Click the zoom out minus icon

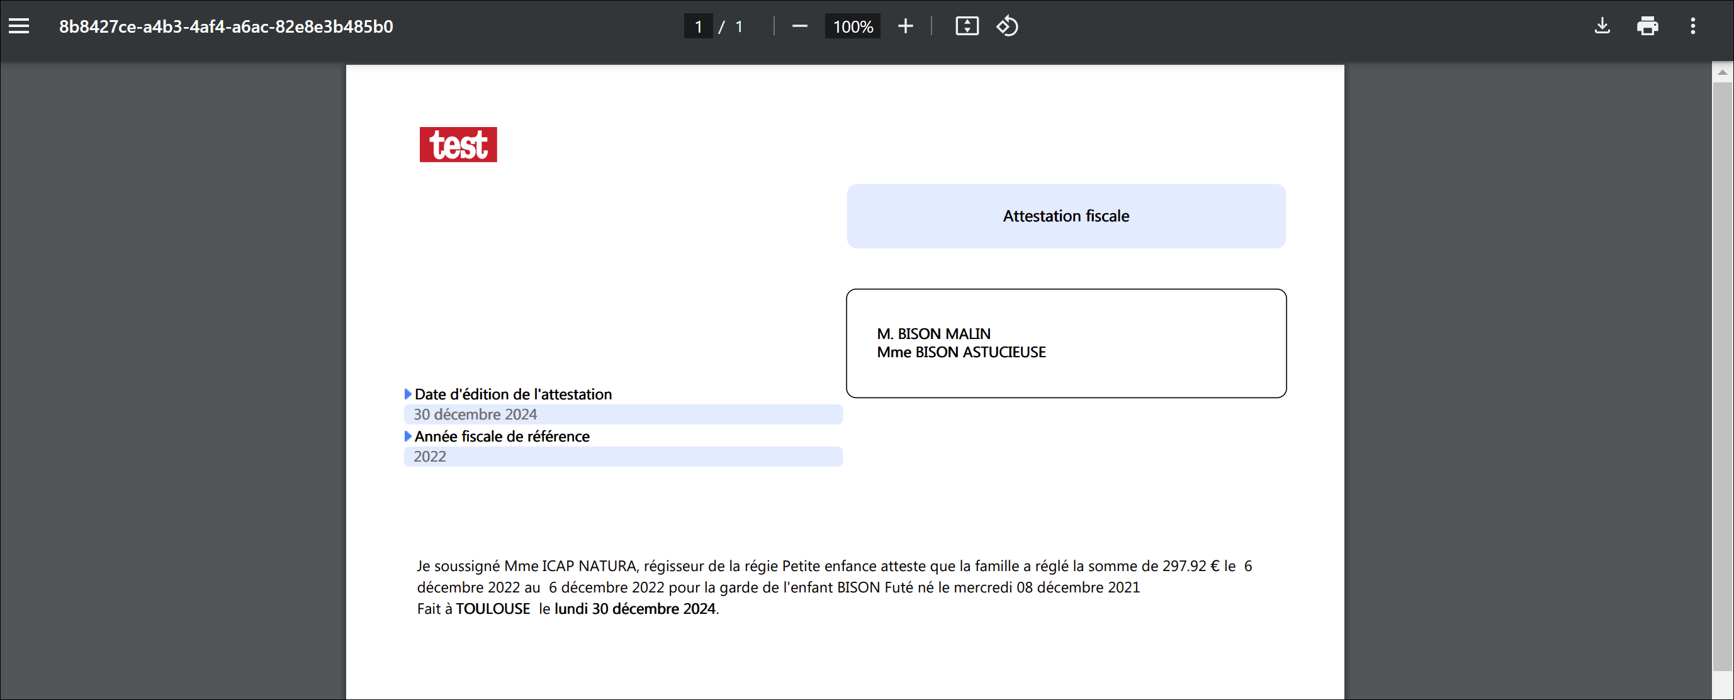799,26
